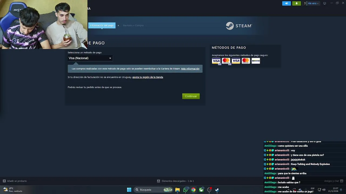Click chat message Keep Talking and Nobody Explodes
This screenshot has width=346, height=194.
click(x=310, y=164)
